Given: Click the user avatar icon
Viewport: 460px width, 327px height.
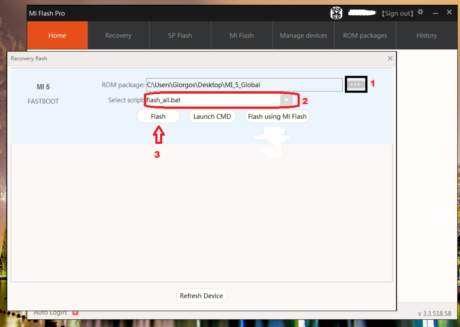Looking at the screenshot, I should [336, 13].
